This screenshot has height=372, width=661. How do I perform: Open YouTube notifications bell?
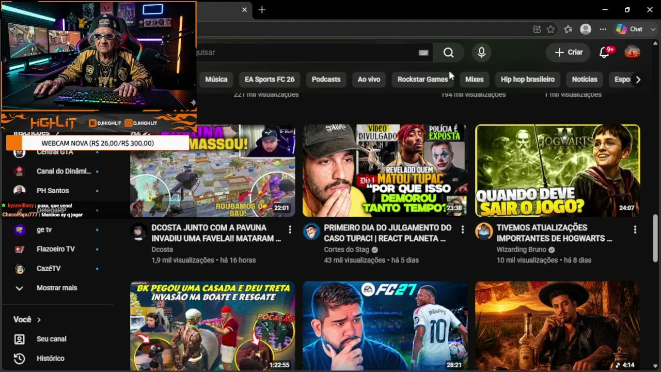click(x=604, y=52)
